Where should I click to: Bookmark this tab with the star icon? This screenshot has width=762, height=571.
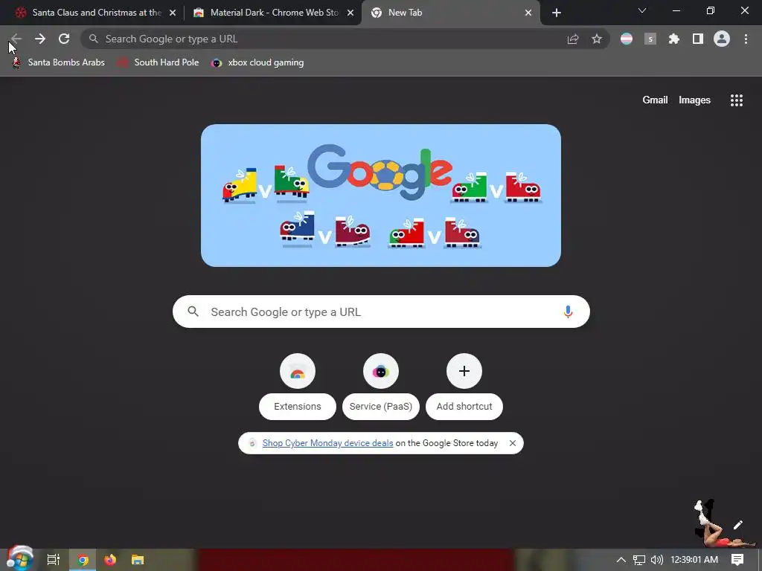pos(597,39)
